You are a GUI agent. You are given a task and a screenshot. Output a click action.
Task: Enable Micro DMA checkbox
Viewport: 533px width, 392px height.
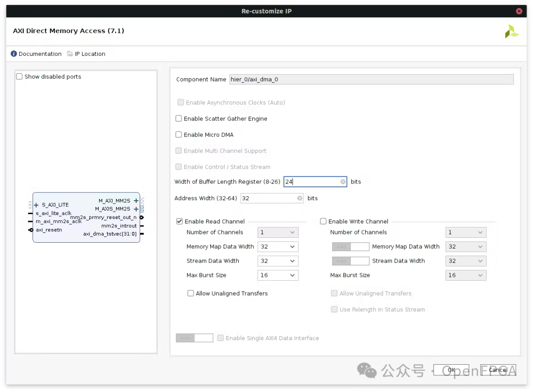tap(179, 134)
